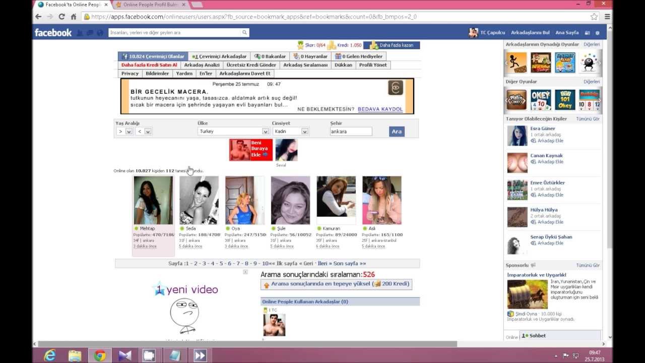Image resolution: width=645 pixels, height=363 pixels.
Task: Open the stickman running game icon
Action: click(516, 63)
